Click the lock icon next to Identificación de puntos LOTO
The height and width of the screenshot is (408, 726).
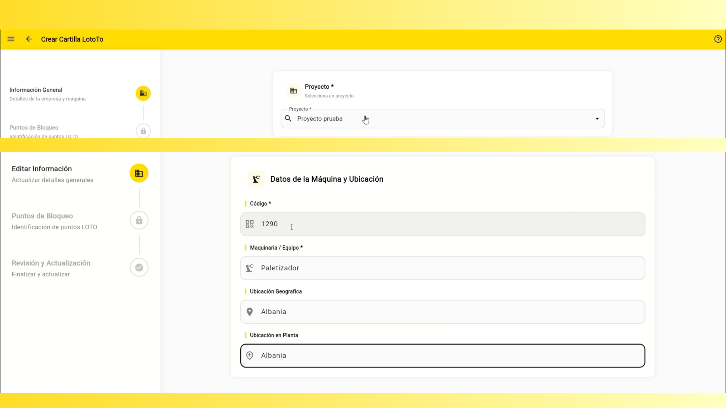[139, 220]
